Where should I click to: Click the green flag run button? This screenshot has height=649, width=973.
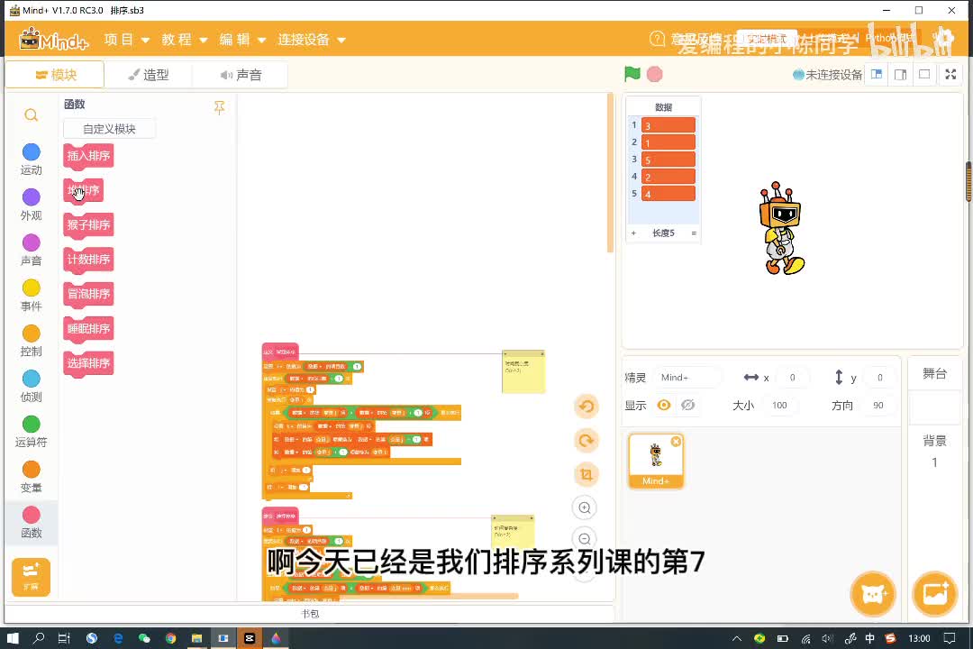point(632,74)
